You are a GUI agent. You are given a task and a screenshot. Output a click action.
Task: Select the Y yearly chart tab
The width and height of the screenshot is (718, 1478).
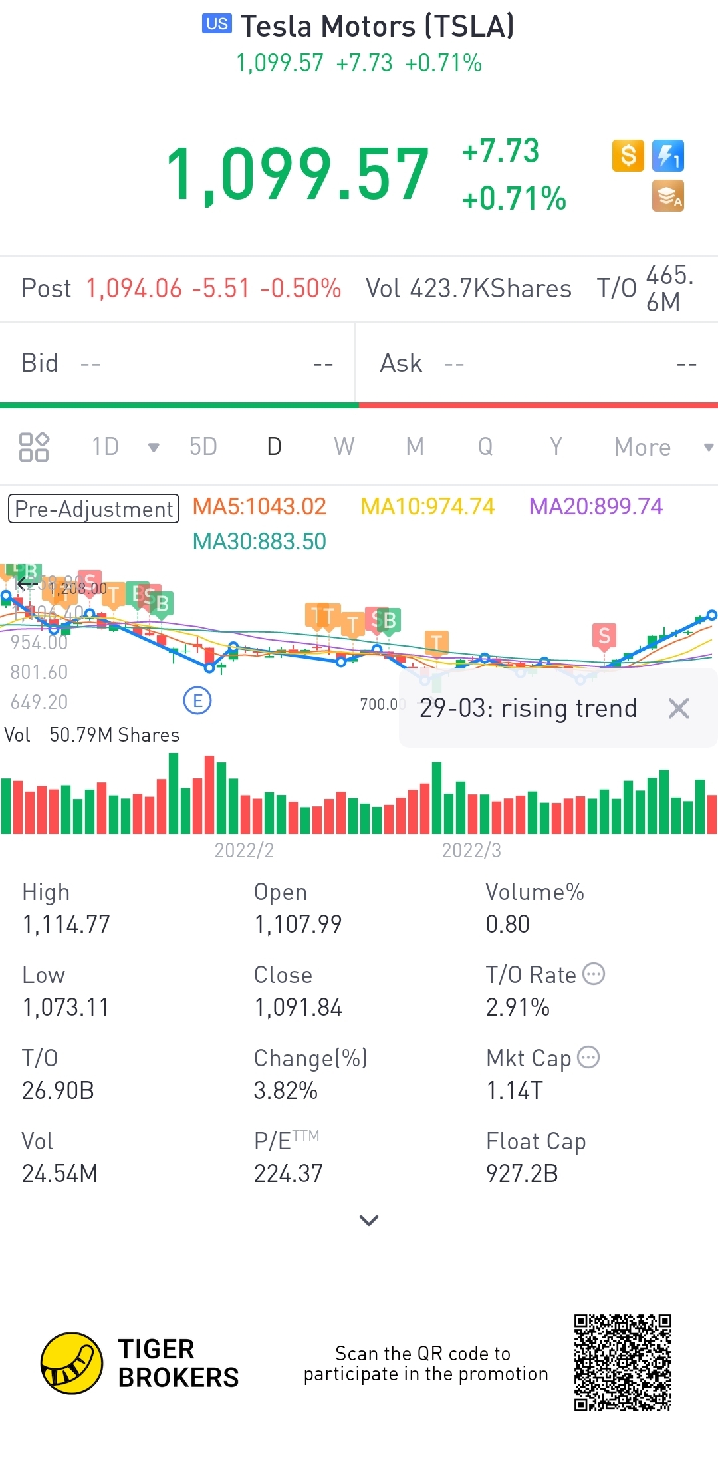(x=556, y=446)
